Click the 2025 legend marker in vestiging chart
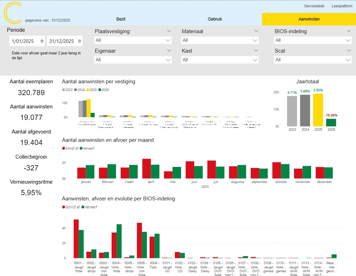The width and height of the screenshot is (356, 276). [x=88, y=90]
